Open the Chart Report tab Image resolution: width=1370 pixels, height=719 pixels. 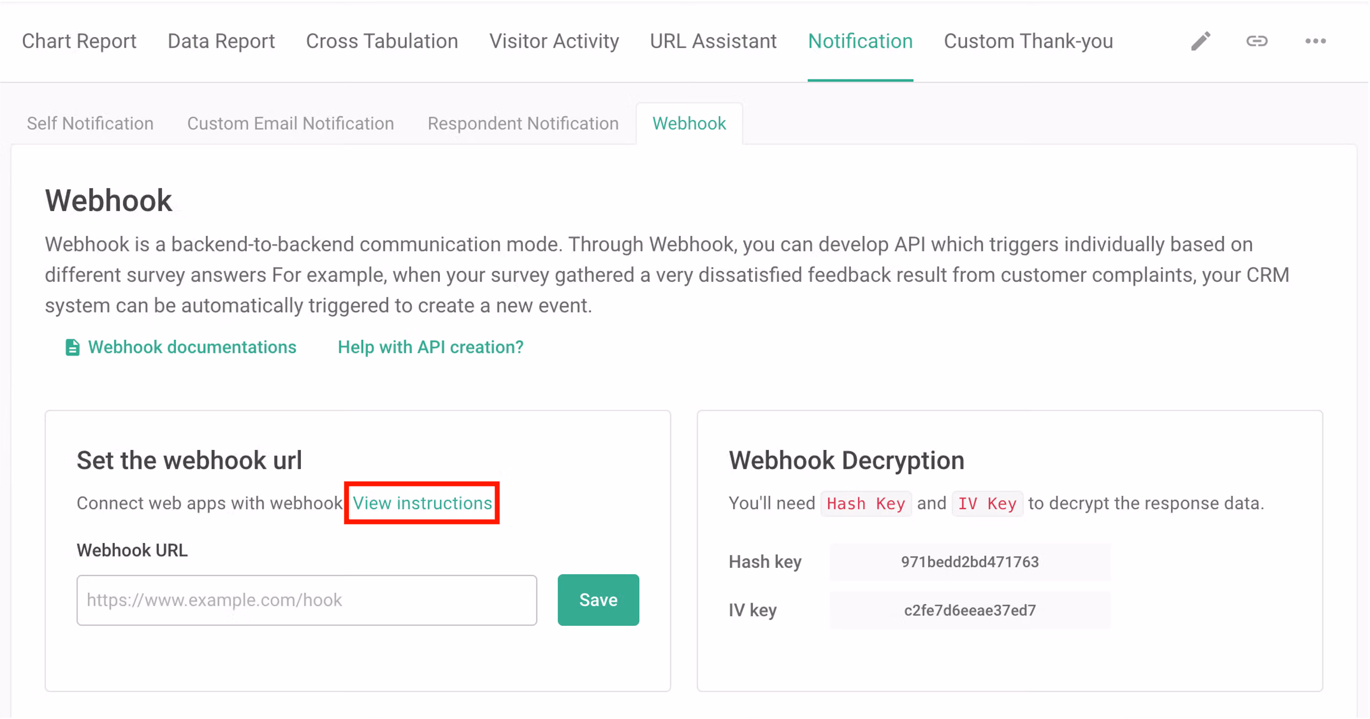click(79, 41)
